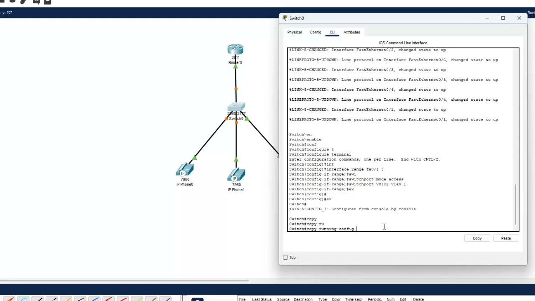
Task: Click the 'Switch0' title text of the window
Action: point(297,18)
